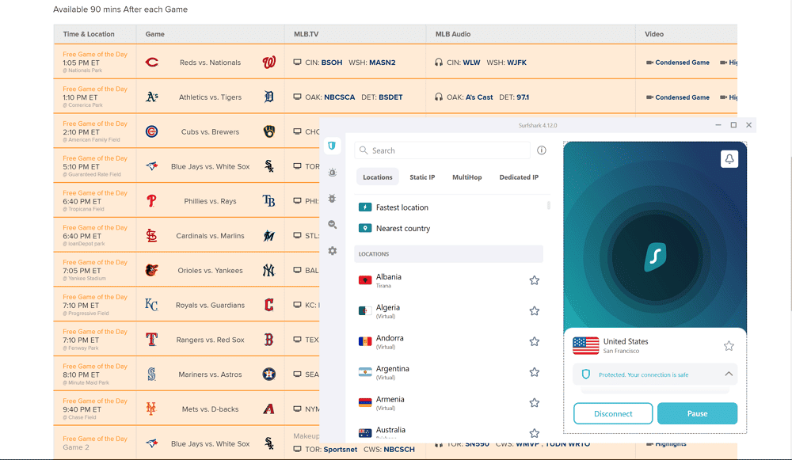Switch to the MultiHop tab

click(466, 177)
